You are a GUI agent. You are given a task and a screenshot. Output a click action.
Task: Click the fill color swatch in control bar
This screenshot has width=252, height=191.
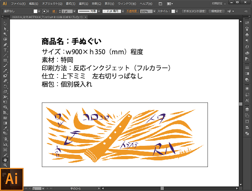point(35,11)
